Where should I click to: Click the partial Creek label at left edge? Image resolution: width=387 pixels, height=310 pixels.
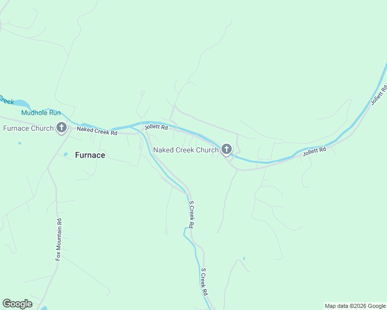pyautogui.click(x=6, y=100)
